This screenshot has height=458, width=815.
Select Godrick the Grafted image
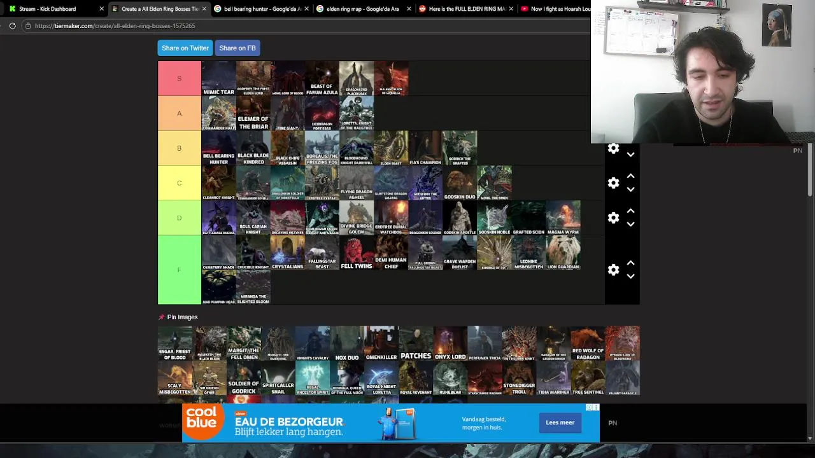tap(460, 148)
